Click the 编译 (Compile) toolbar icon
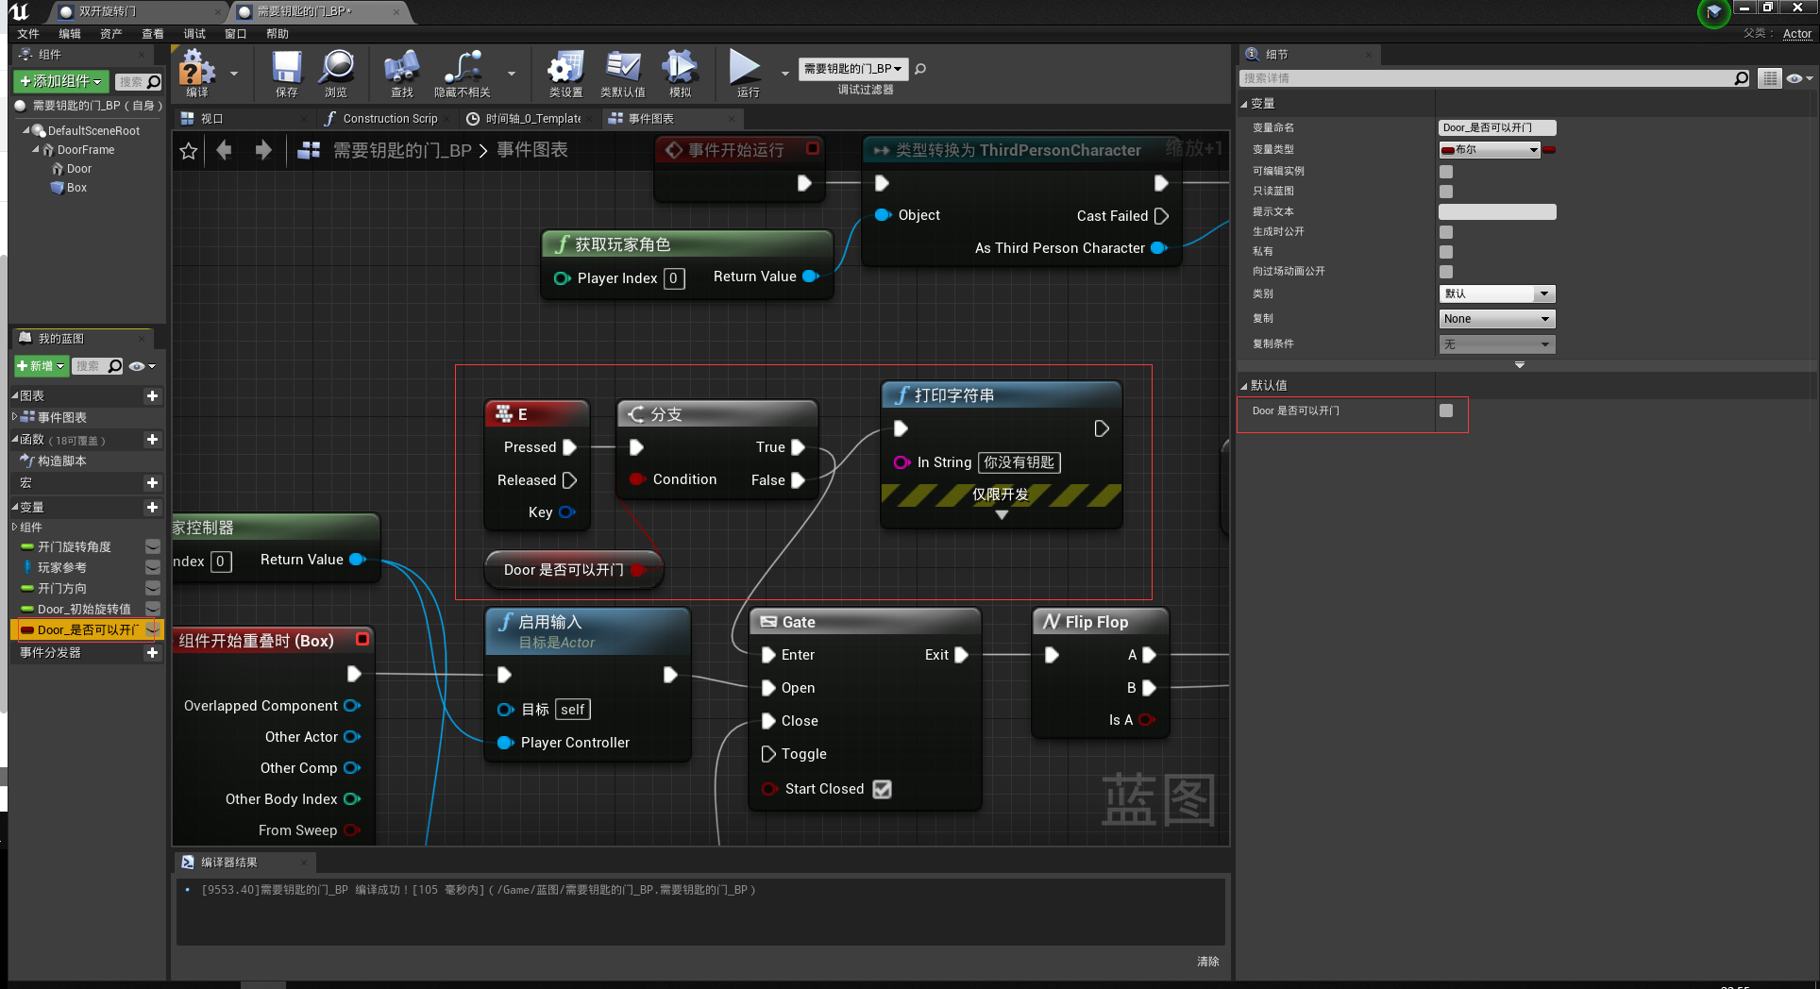 [197, 74]
